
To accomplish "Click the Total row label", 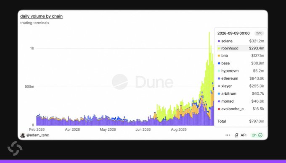I will (222, 121).
